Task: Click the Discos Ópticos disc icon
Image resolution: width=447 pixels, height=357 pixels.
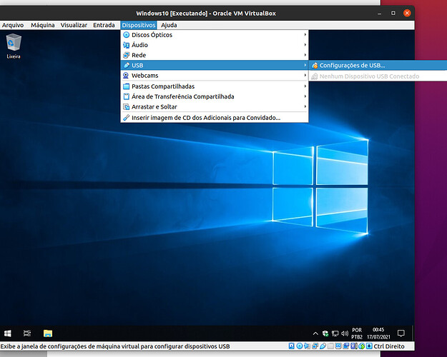Action: point(126,35)
